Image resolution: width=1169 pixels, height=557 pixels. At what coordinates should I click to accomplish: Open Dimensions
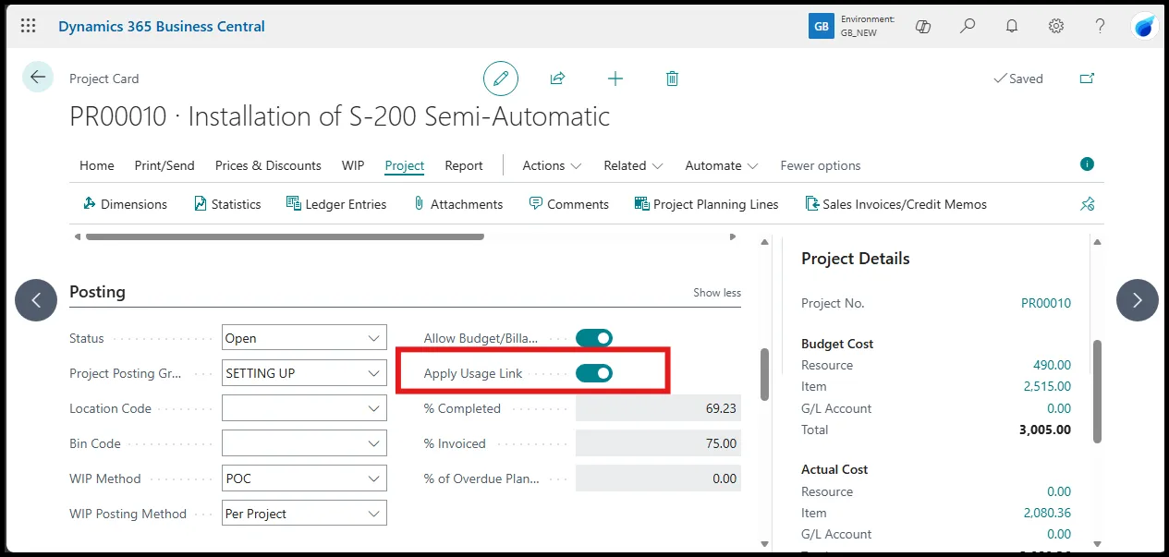pos(125,204)
